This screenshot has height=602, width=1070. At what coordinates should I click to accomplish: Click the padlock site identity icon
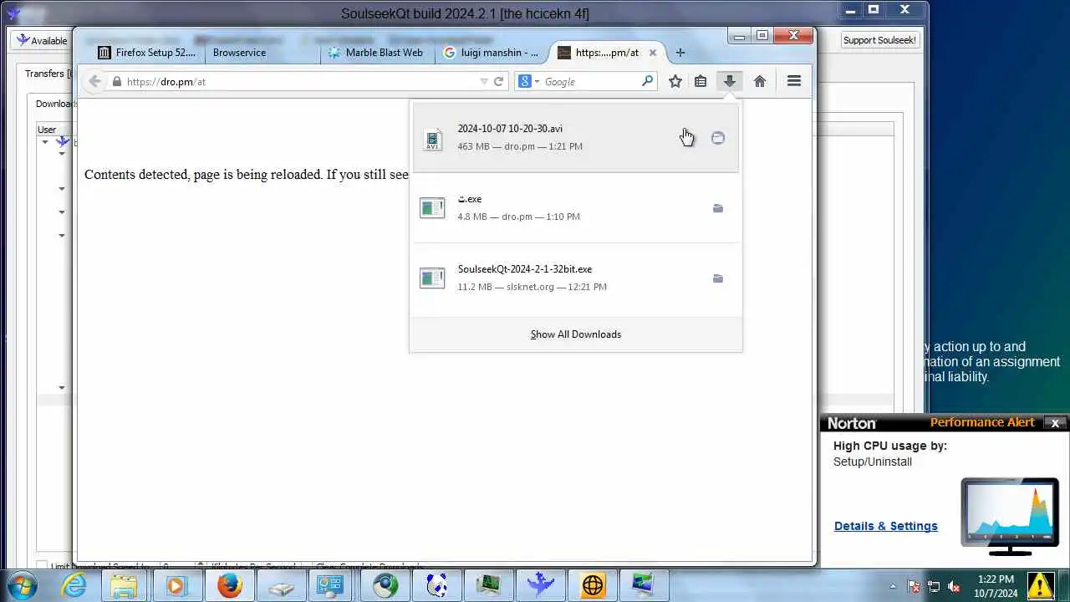coord(117,82)
